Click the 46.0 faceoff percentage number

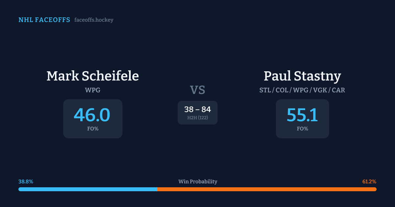92,115
